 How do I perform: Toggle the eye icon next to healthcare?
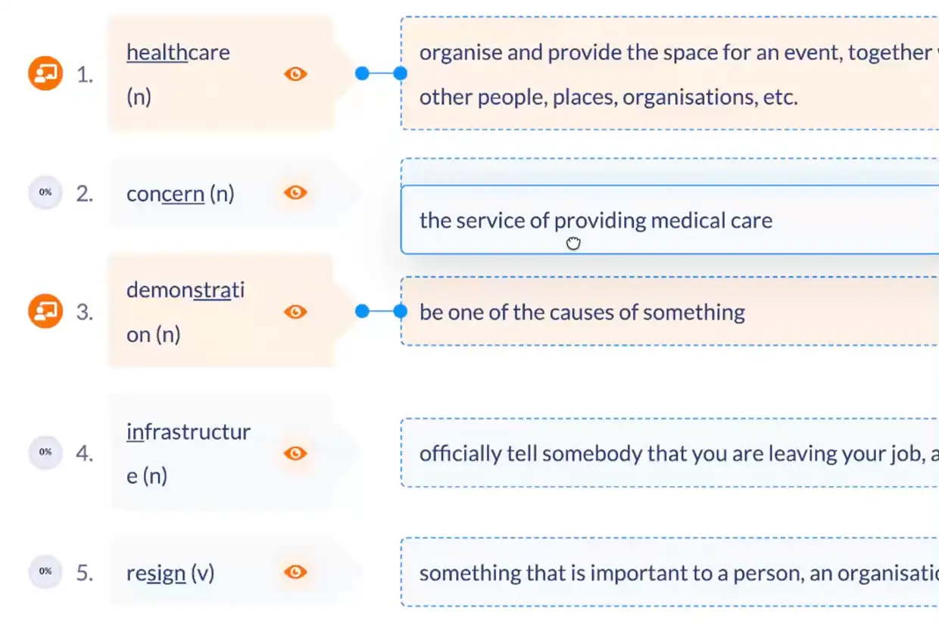click(x=295, y=74)
